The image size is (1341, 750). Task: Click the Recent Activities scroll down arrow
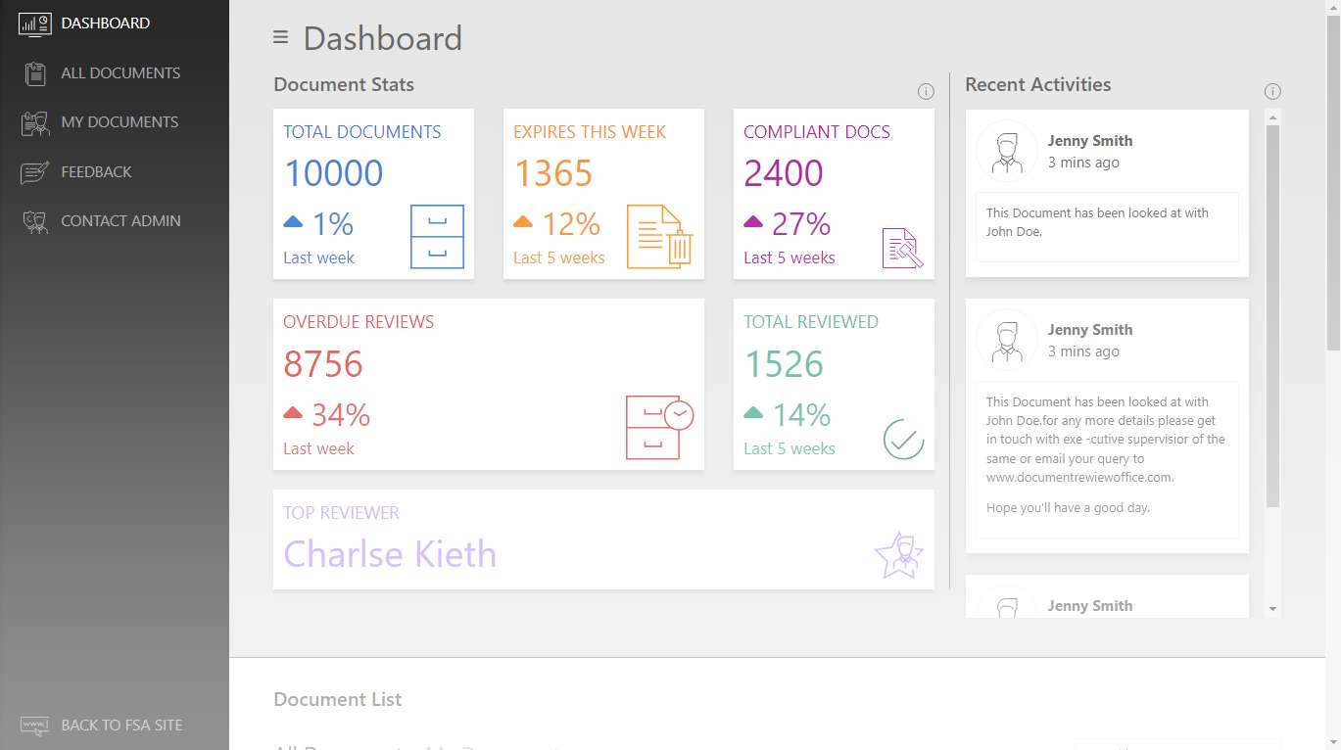pyautogui.click(x=1272, y=609)
